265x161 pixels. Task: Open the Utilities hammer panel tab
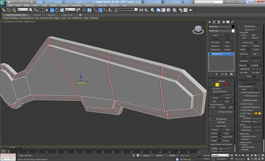tap(233, 22)
